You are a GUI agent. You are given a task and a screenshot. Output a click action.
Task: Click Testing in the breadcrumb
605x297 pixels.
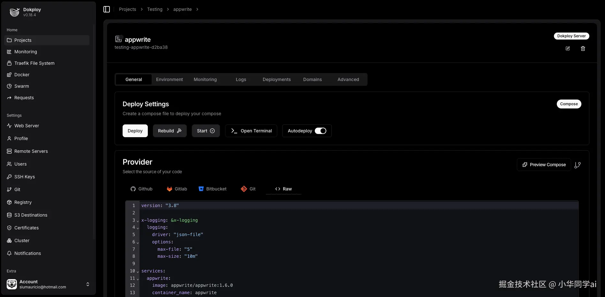click(155, 9)
